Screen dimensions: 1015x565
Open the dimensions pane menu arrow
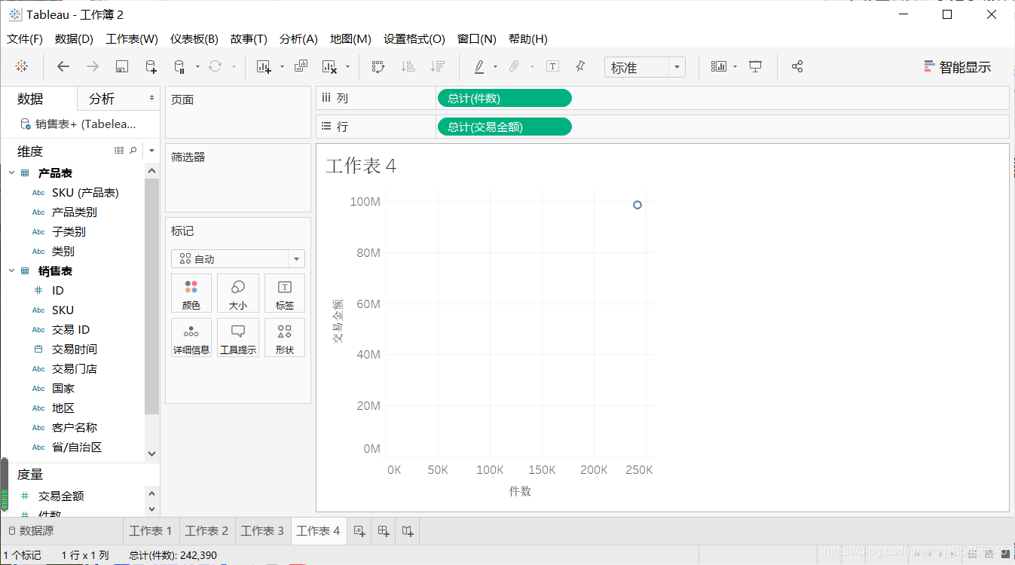click(151, 151)
